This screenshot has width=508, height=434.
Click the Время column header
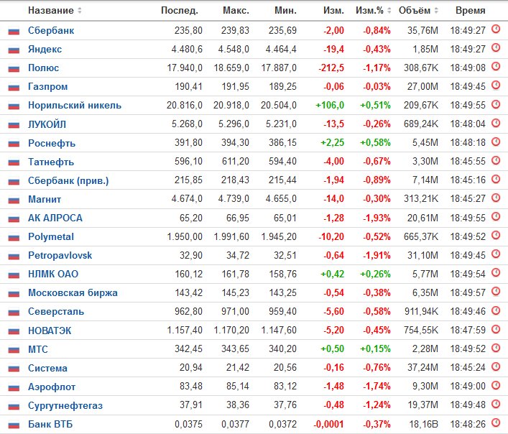[470, 10]
